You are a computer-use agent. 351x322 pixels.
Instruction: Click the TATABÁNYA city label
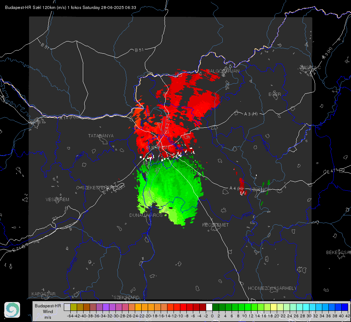101,136
